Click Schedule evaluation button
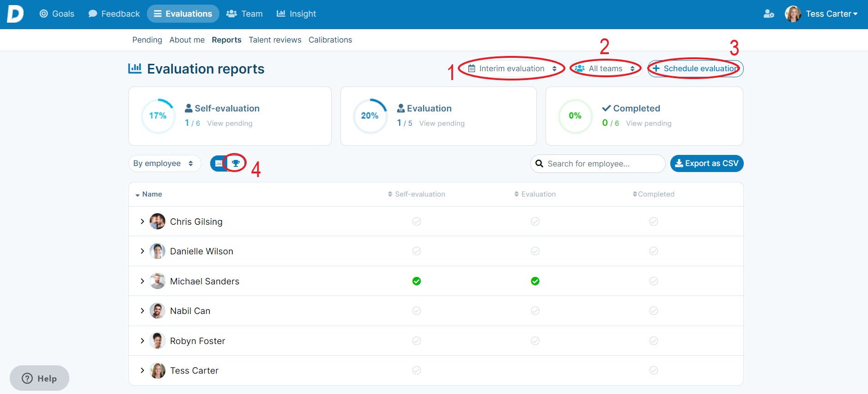 pyautogui.click(x=695, y=68)
